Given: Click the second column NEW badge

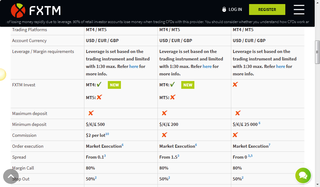Looking at the screenshot, I should tap(188, 85).
